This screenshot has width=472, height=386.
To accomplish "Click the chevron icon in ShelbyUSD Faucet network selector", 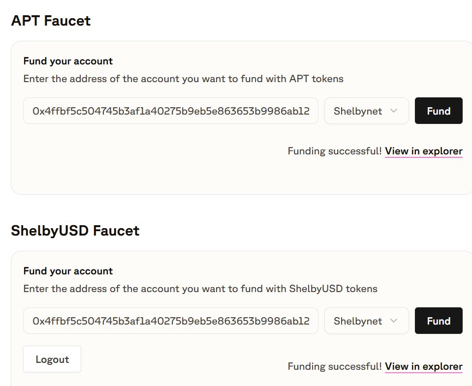I will click(393, 321).
